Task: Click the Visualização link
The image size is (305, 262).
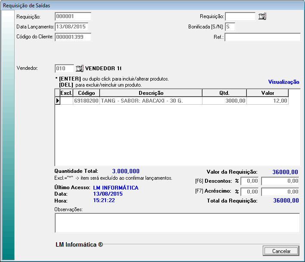Action: [283, 82]
